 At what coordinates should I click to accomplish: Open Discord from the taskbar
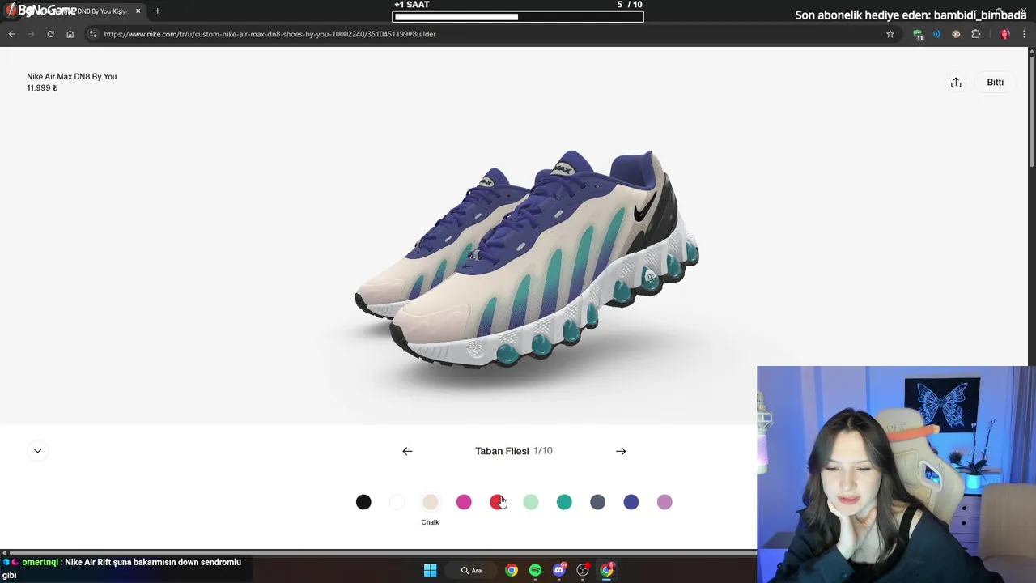pos(559,570)
